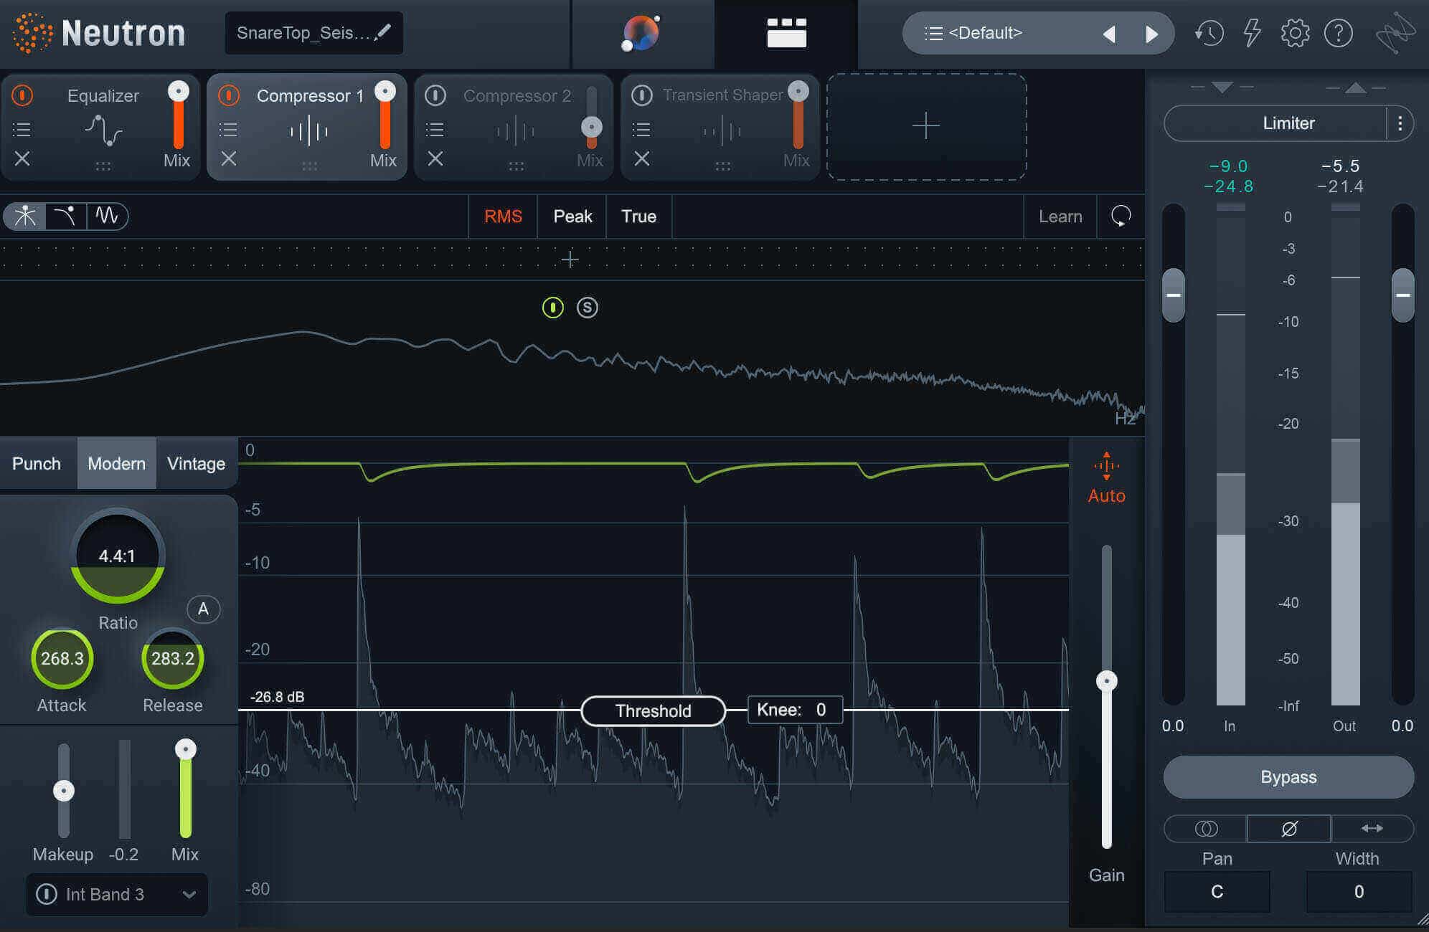1429x932 pixels.
Task: Toggle the Int Band 3 sidechain power button
Action: click(47, 894)
